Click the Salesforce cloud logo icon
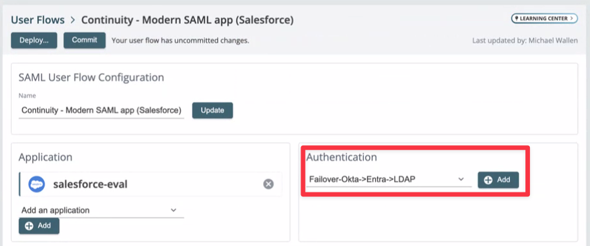 36,184
